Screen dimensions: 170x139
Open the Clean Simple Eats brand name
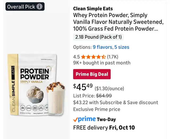pos(93,9)
